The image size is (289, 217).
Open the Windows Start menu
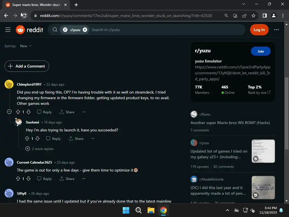(x=126, y=210)
